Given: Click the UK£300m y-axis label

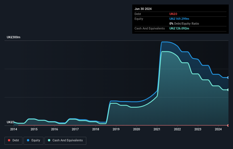Looking at the screenshot, I should coord(14,37).
